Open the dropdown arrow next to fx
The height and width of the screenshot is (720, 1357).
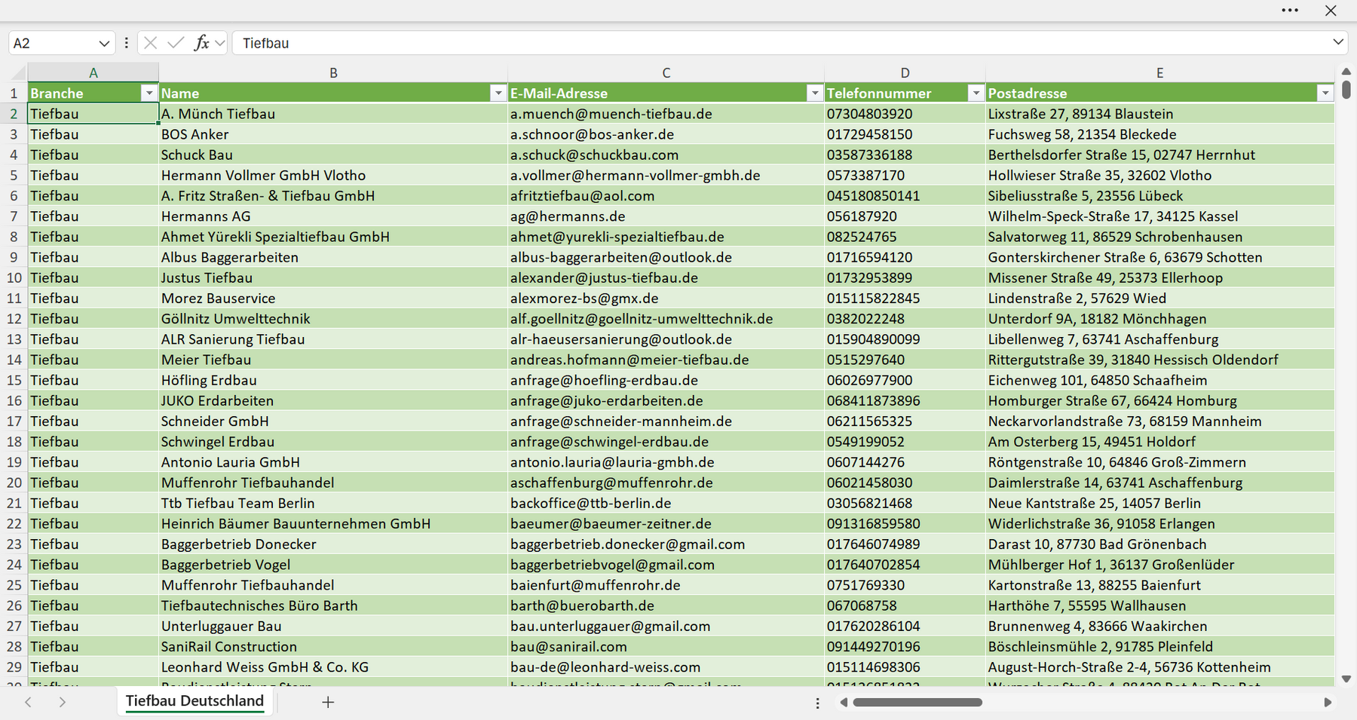(x=219, y=43)
